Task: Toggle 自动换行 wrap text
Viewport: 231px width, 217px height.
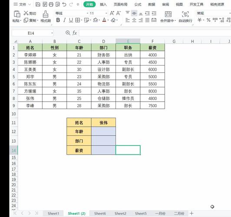Action: coord(185,16)
